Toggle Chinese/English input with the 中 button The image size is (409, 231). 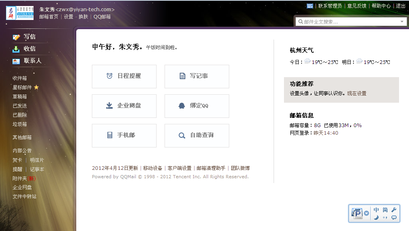[376, 209]
